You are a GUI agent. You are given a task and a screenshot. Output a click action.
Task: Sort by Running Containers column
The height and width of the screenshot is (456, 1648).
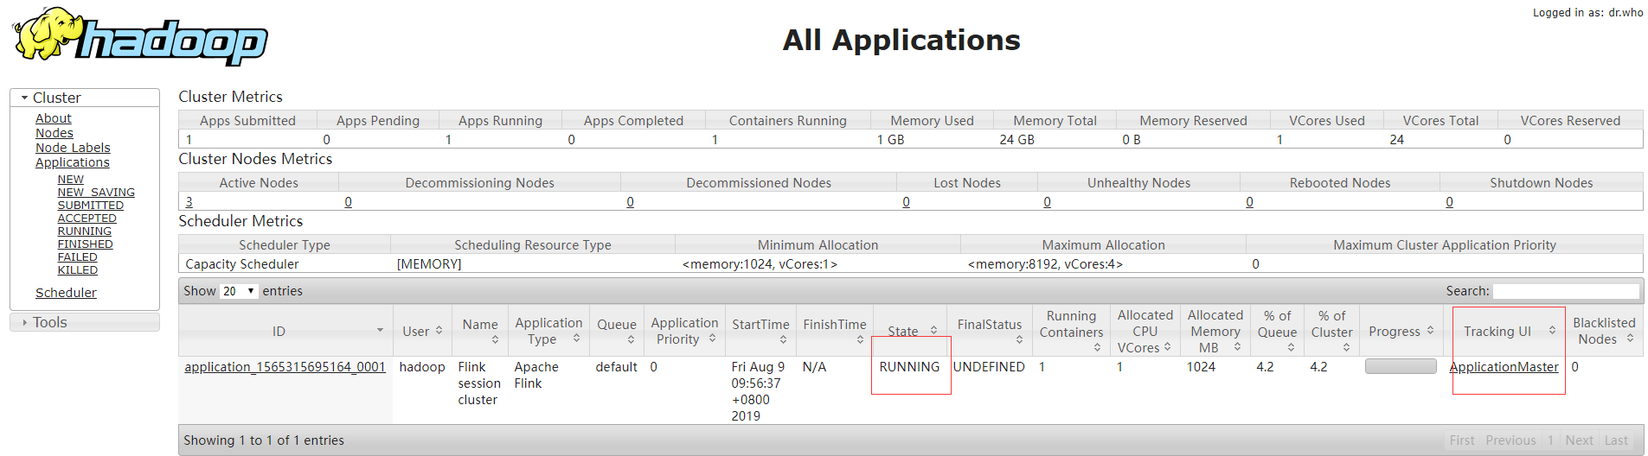1071,331
